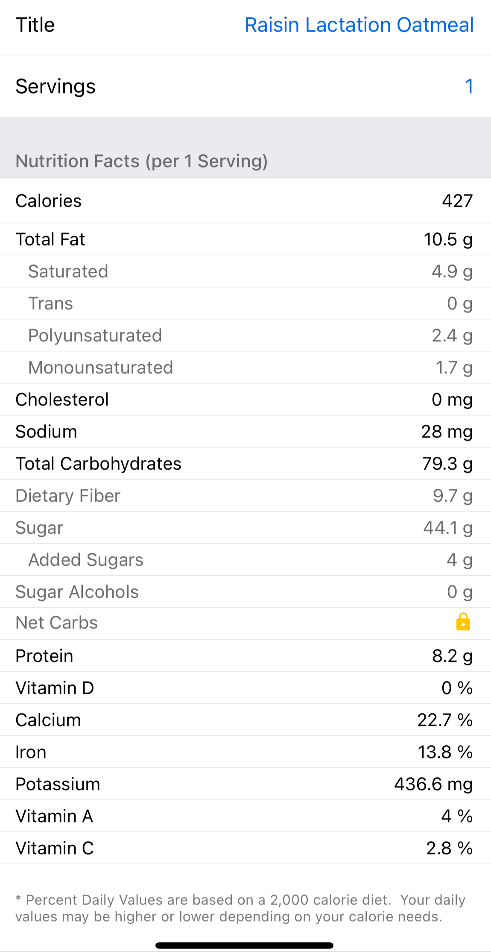Edit the Raisin Lactation Oatmeal title
491x952 pixels.
tap(359, 25)
